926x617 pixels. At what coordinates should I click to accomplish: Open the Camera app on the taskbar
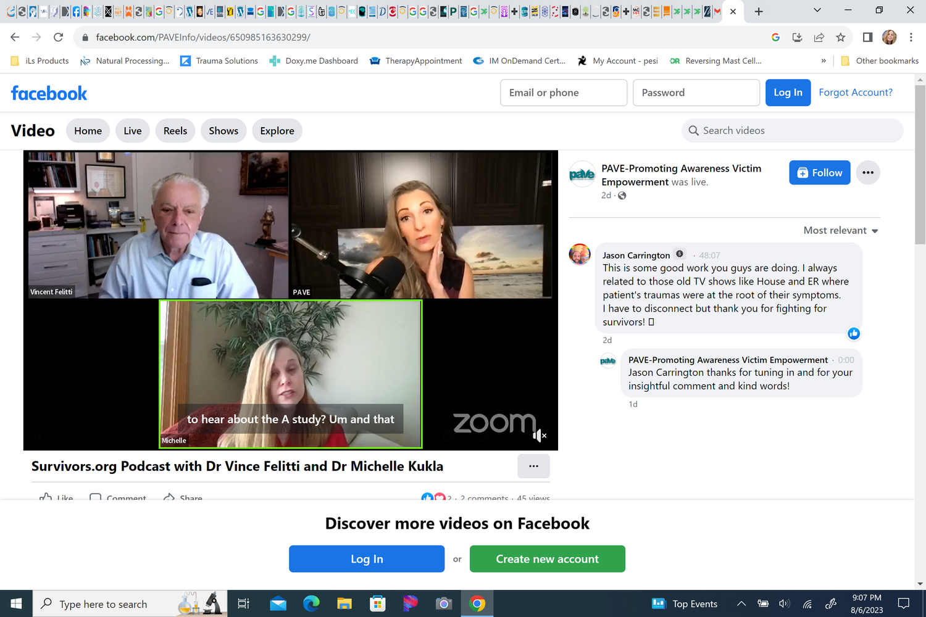click(444, 603)
